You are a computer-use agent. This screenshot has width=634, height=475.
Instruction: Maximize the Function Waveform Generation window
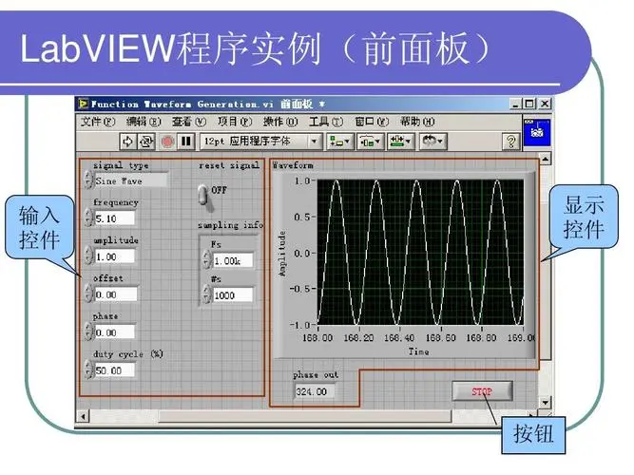point(529,104)
